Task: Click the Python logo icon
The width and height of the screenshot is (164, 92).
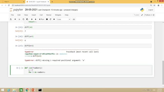Action: (x=142, y=10)
